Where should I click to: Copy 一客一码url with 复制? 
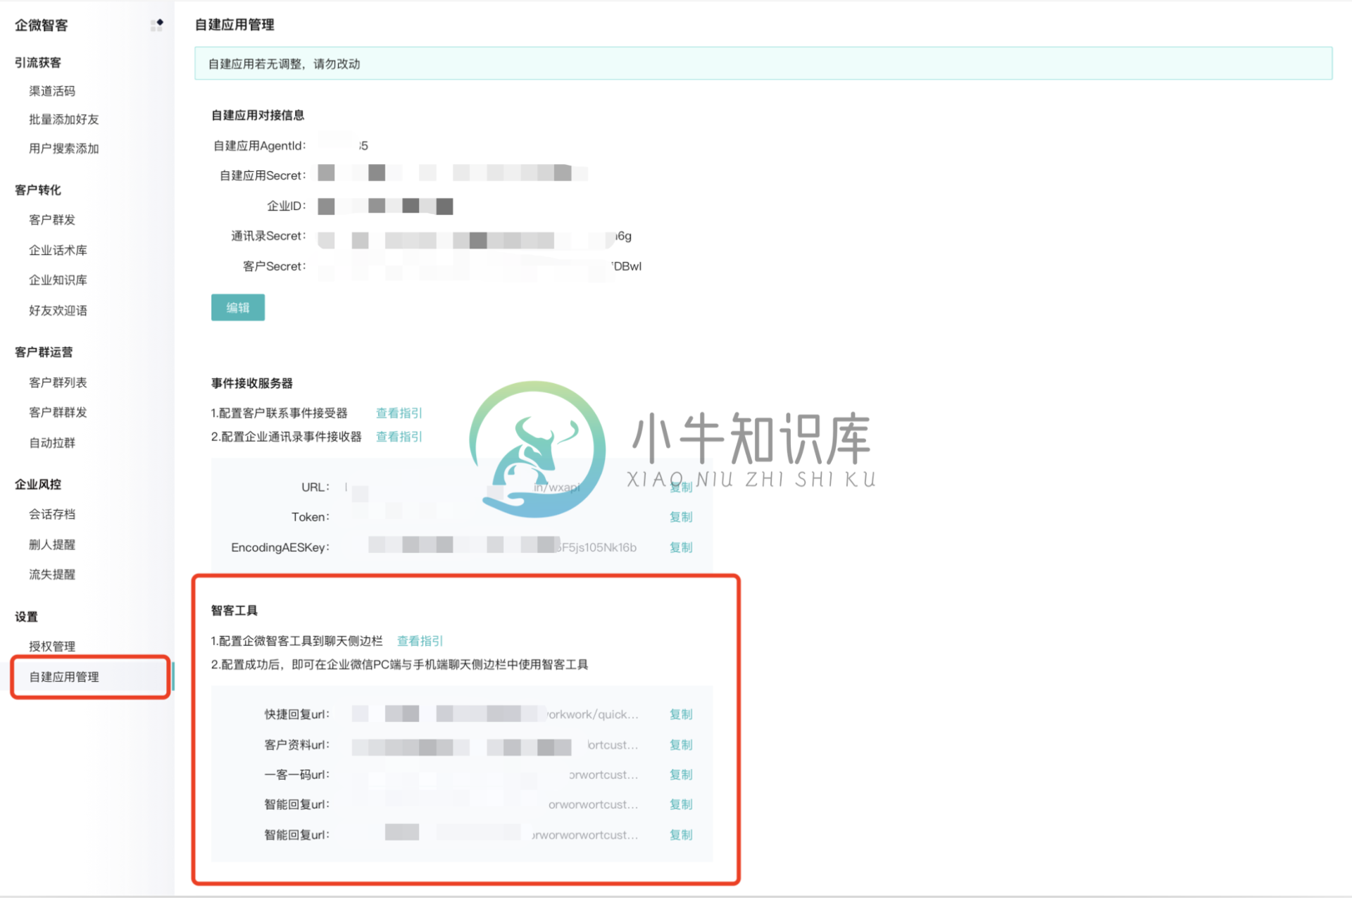[681, 775]
